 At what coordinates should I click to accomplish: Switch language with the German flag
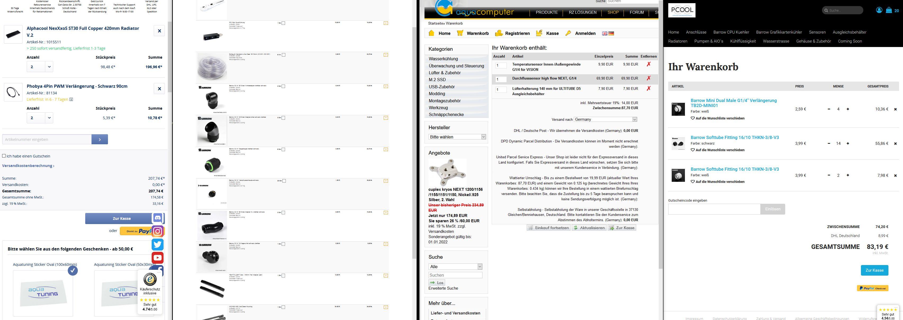[x=611, y=33]
